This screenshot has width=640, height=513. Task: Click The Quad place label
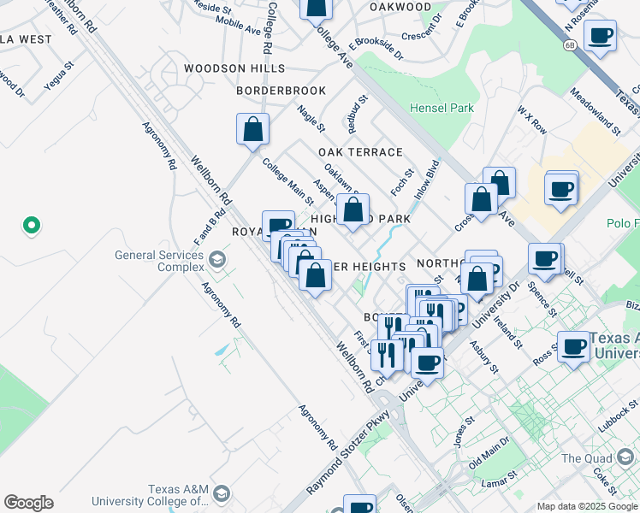tap(587, 459)
